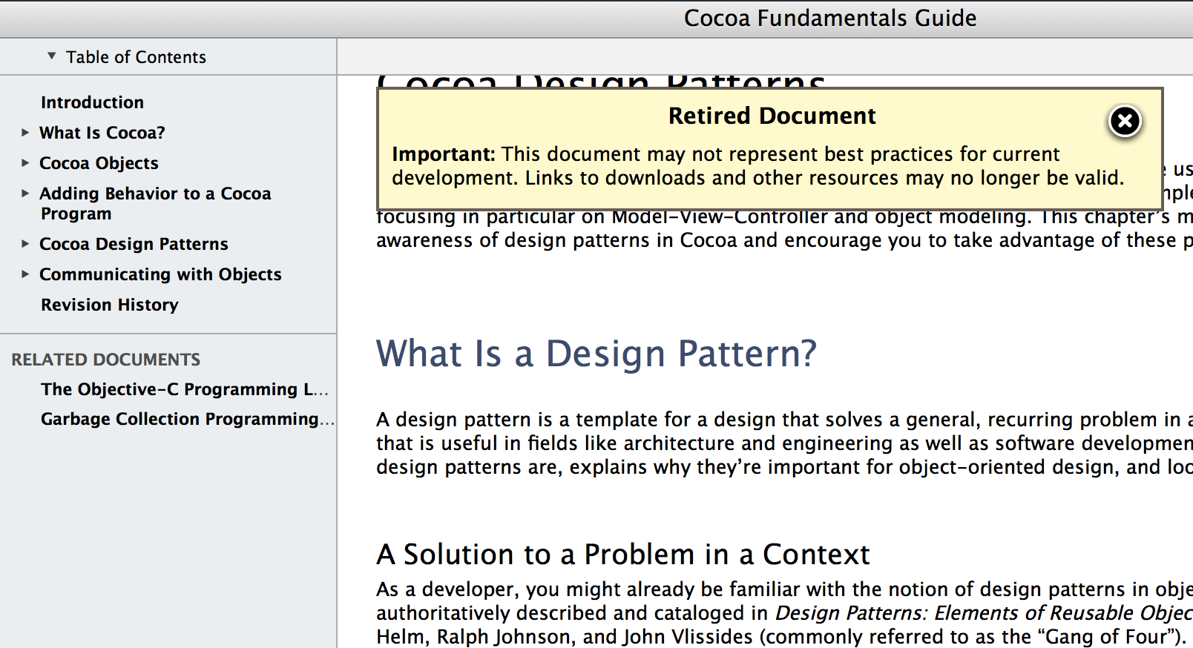The height and width of the screenshot is (648, 1193).
Task: Click the Retired Document banner title
Action: pos(772,116)
